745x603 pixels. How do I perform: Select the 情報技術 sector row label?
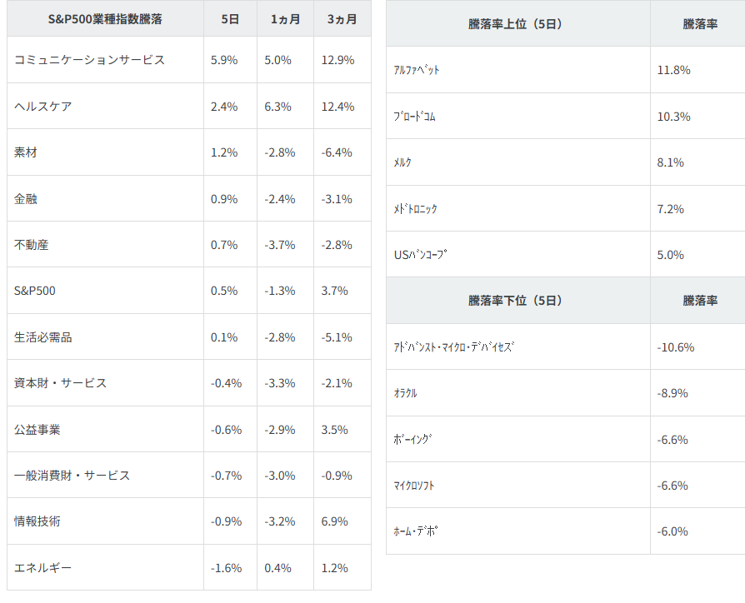click(x=37, y=521)
